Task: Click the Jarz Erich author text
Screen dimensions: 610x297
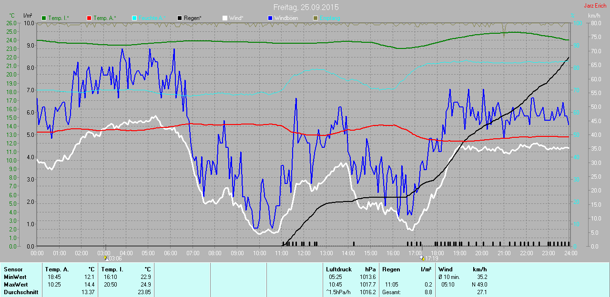Action: 595,6
